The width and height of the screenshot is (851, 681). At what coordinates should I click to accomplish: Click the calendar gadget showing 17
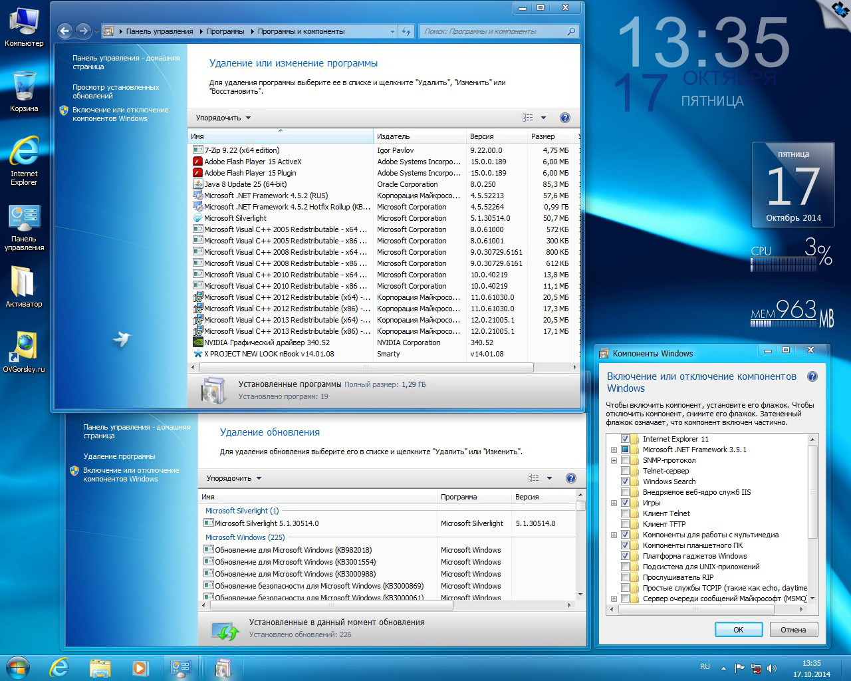coord(793,186)
